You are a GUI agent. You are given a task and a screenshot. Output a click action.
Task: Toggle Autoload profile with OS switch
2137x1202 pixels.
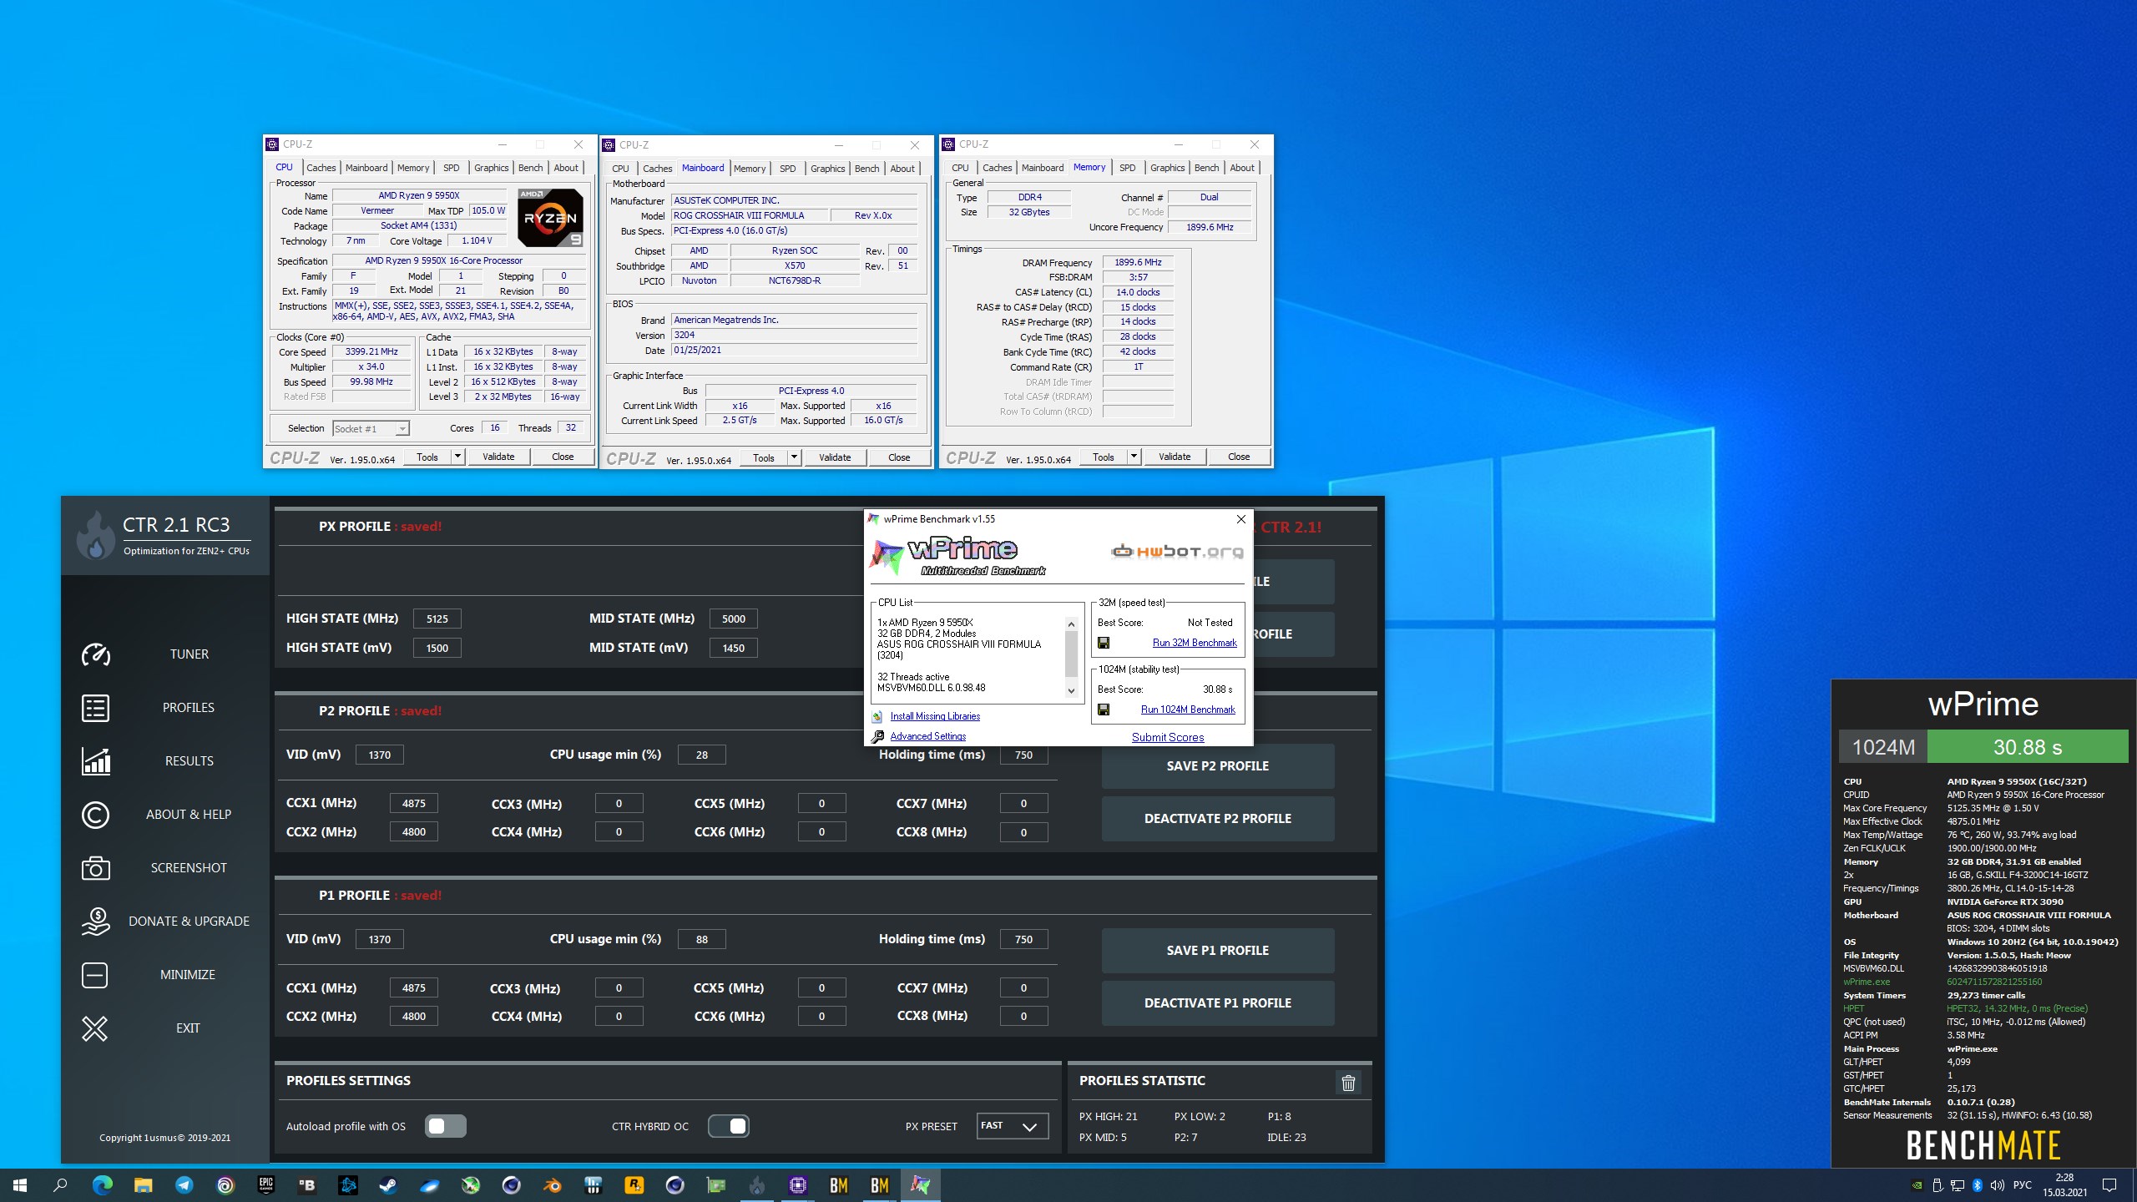click(x=446, y=1126)
